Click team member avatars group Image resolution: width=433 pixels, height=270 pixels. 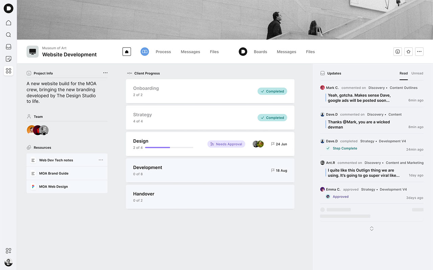coord(38,130)
